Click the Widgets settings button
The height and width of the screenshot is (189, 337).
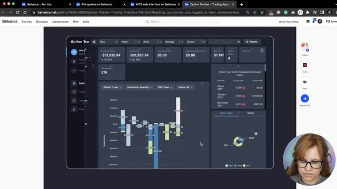click(252, 42)
